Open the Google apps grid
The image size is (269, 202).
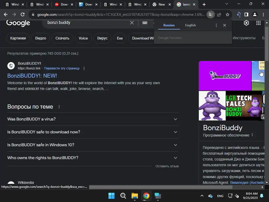point(258,23)
